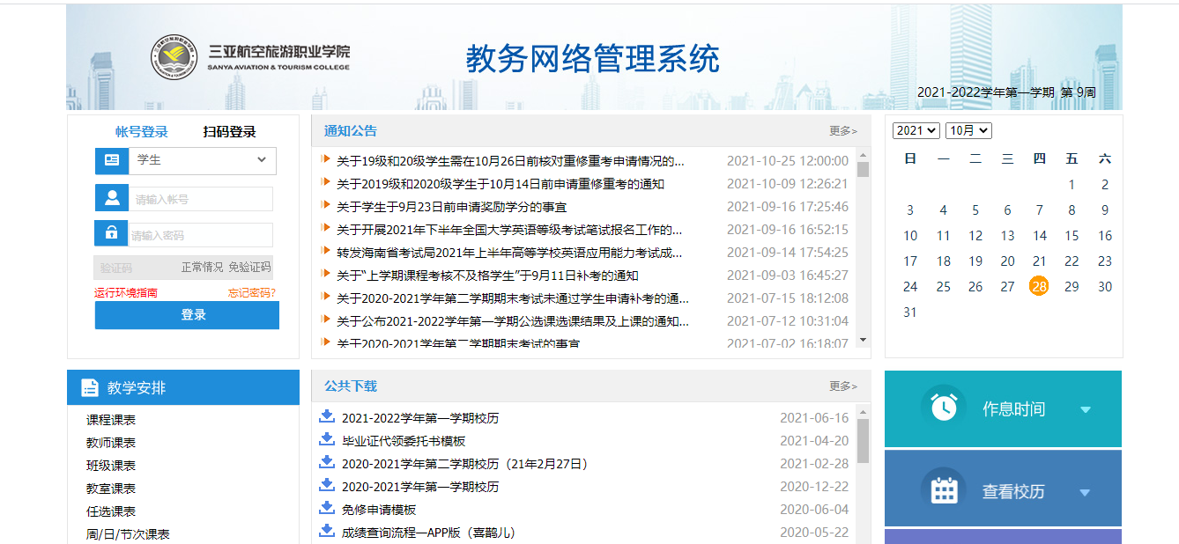Click the 通知公告 list scrollbar down arrow

click(863, 340)
